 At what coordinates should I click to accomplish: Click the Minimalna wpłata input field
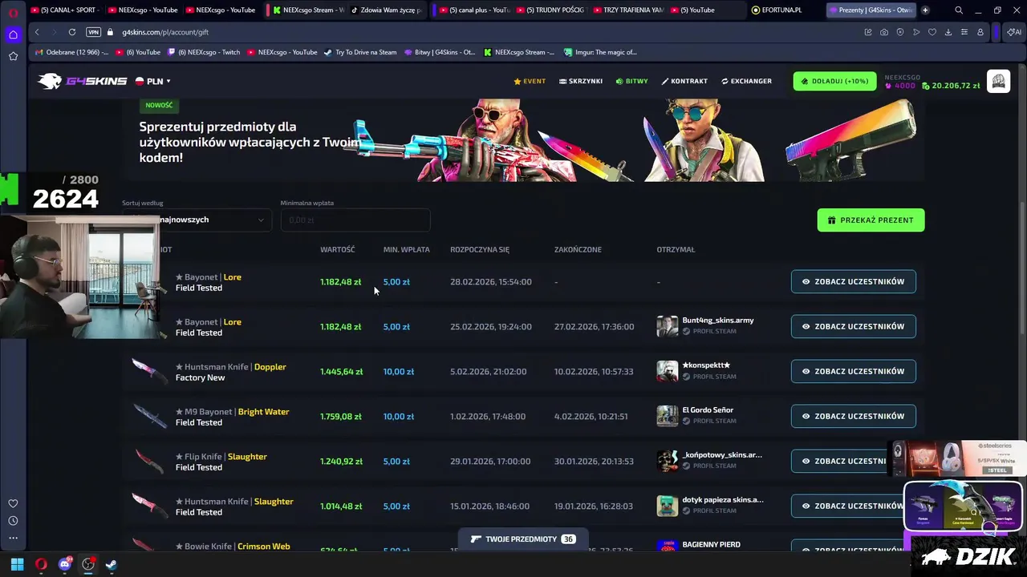[355, 220]
